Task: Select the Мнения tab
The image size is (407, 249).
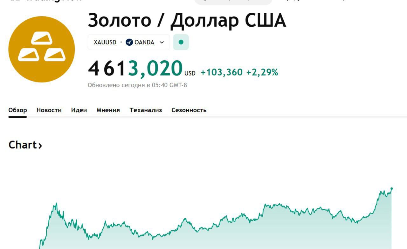Action: click(x=108, y=110)
